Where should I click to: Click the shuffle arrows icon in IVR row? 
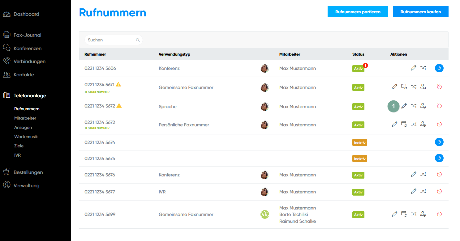pyautogui.click(x=423, y=191)
